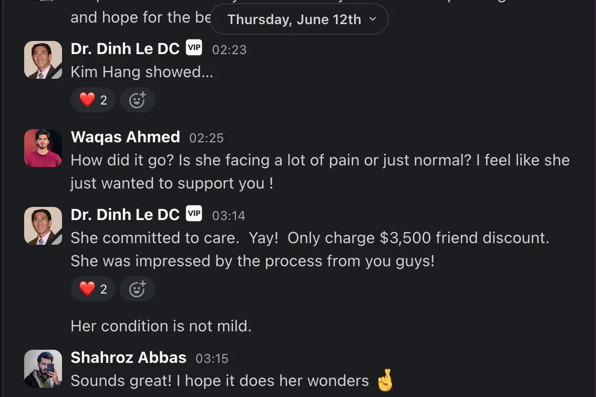This screenshot has width=596, height=397.
Task: Click Dr. Dinh Le DC's avatar at 03:14
Action: point(43,226)
